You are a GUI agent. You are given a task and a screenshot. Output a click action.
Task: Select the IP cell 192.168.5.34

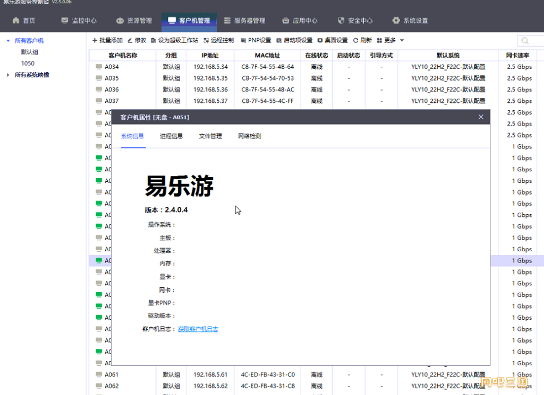[x=210, y=66]
